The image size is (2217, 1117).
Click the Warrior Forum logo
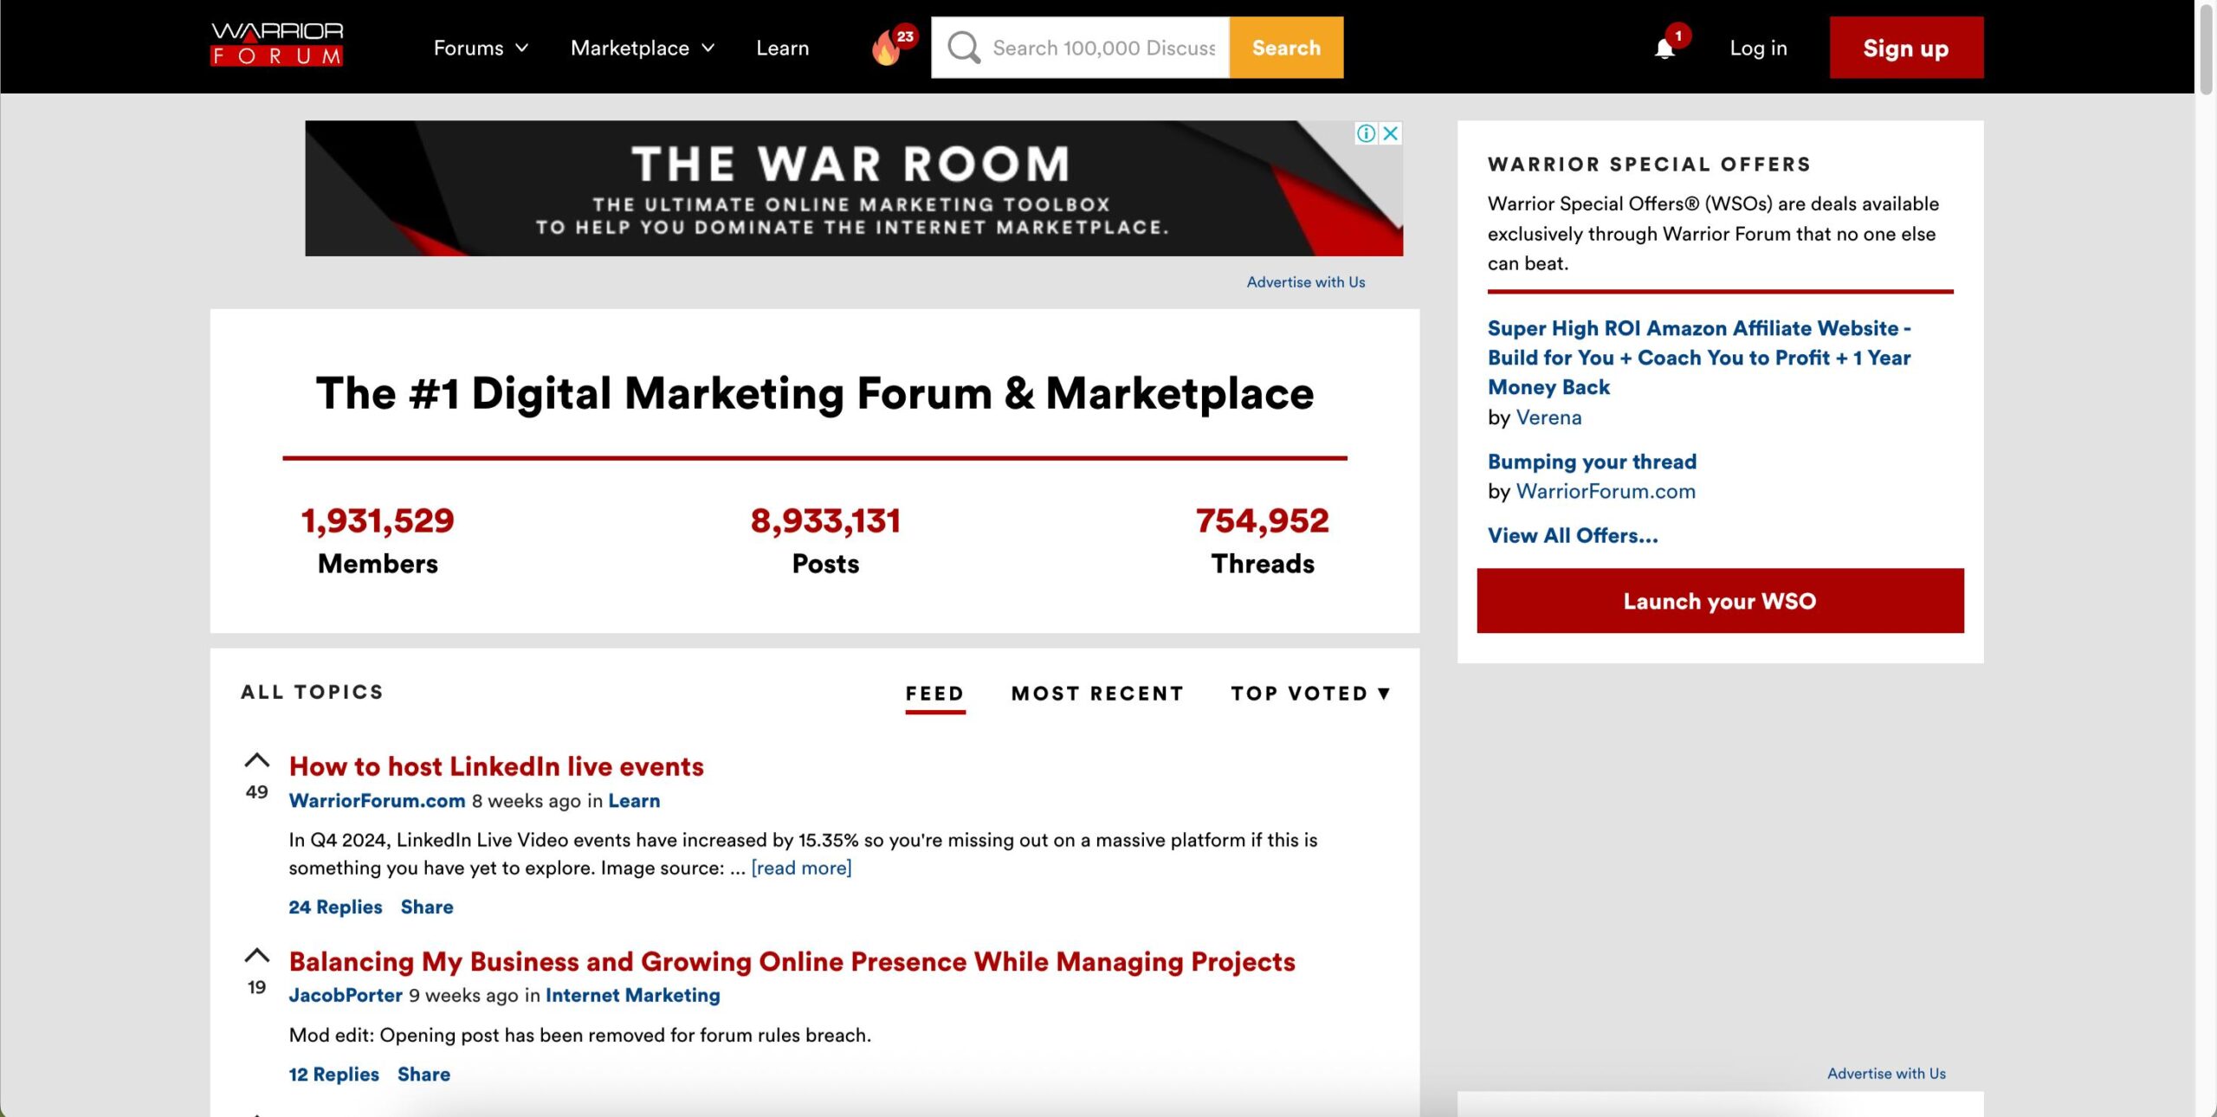pyautogui.click(x=277, y=45)
